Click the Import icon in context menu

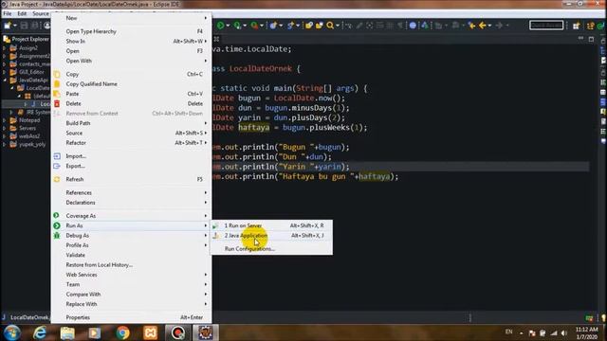[x=57, y=156]
